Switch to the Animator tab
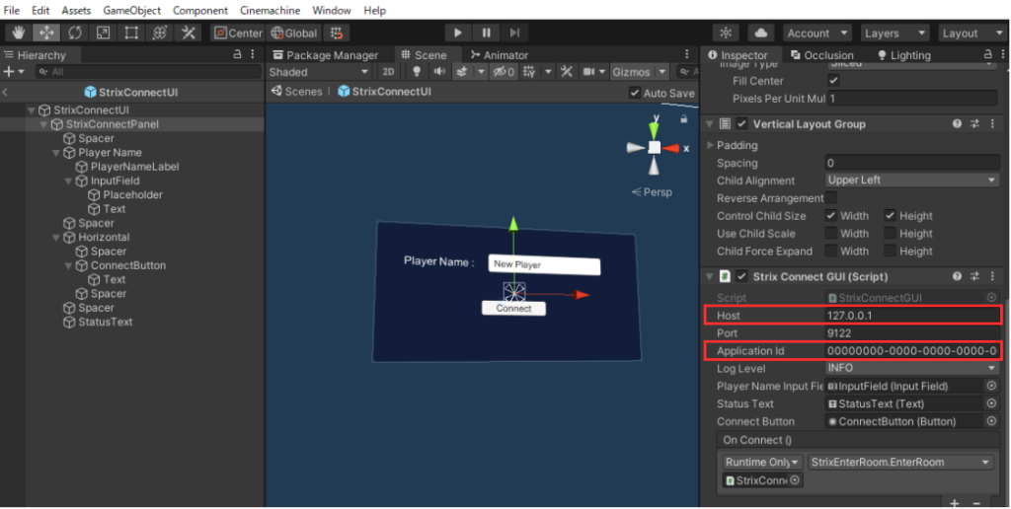The image size is (1011, 509). tap(499, 55)
